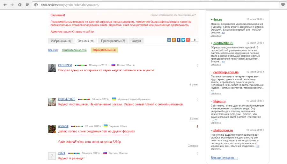Click Больше отзывов link

(x=224, y=158)
